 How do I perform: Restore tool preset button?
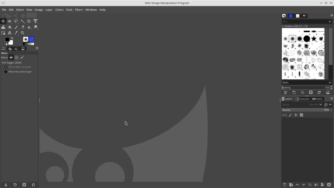tap(15, 185)
